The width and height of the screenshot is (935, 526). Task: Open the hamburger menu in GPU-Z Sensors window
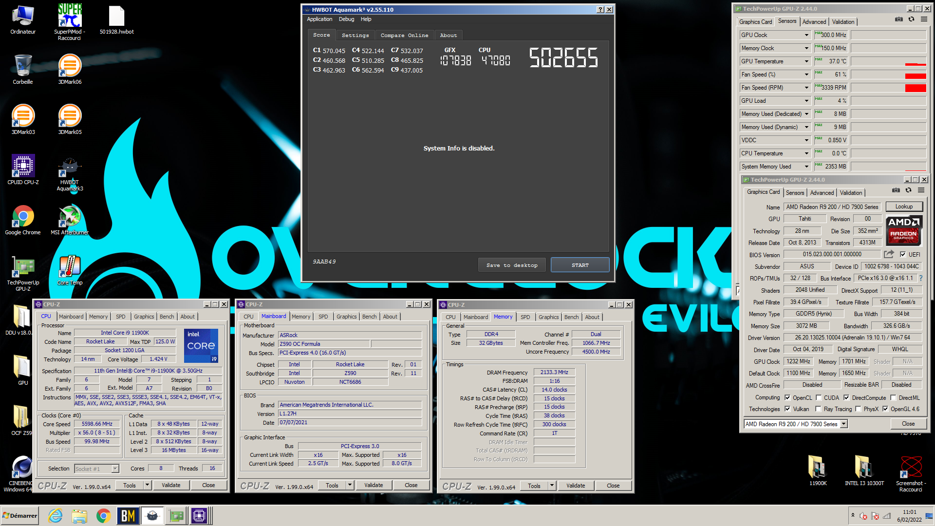pos(924,19)
